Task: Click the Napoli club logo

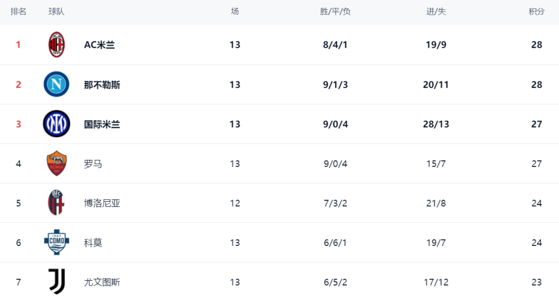Action: coord(56,84)
